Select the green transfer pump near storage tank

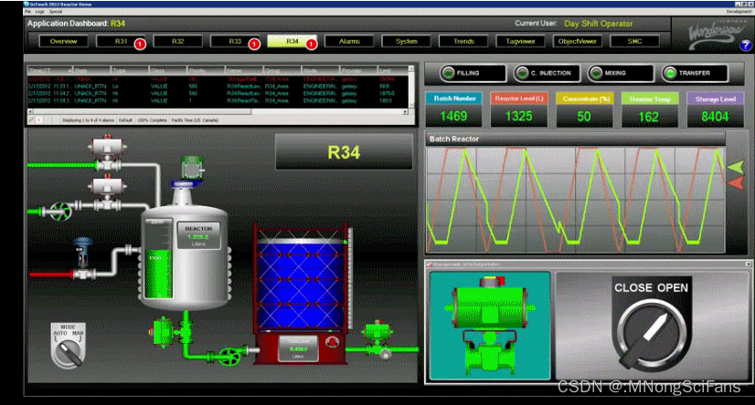pos(229,357)
